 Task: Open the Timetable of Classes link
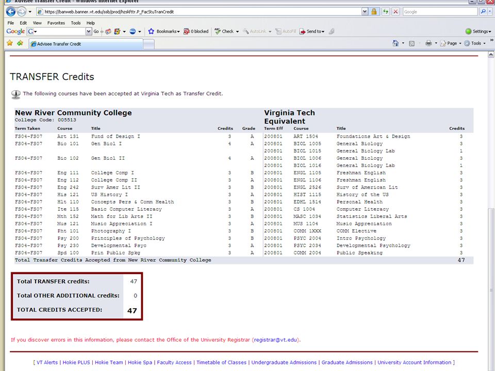[x=221, y=362]
